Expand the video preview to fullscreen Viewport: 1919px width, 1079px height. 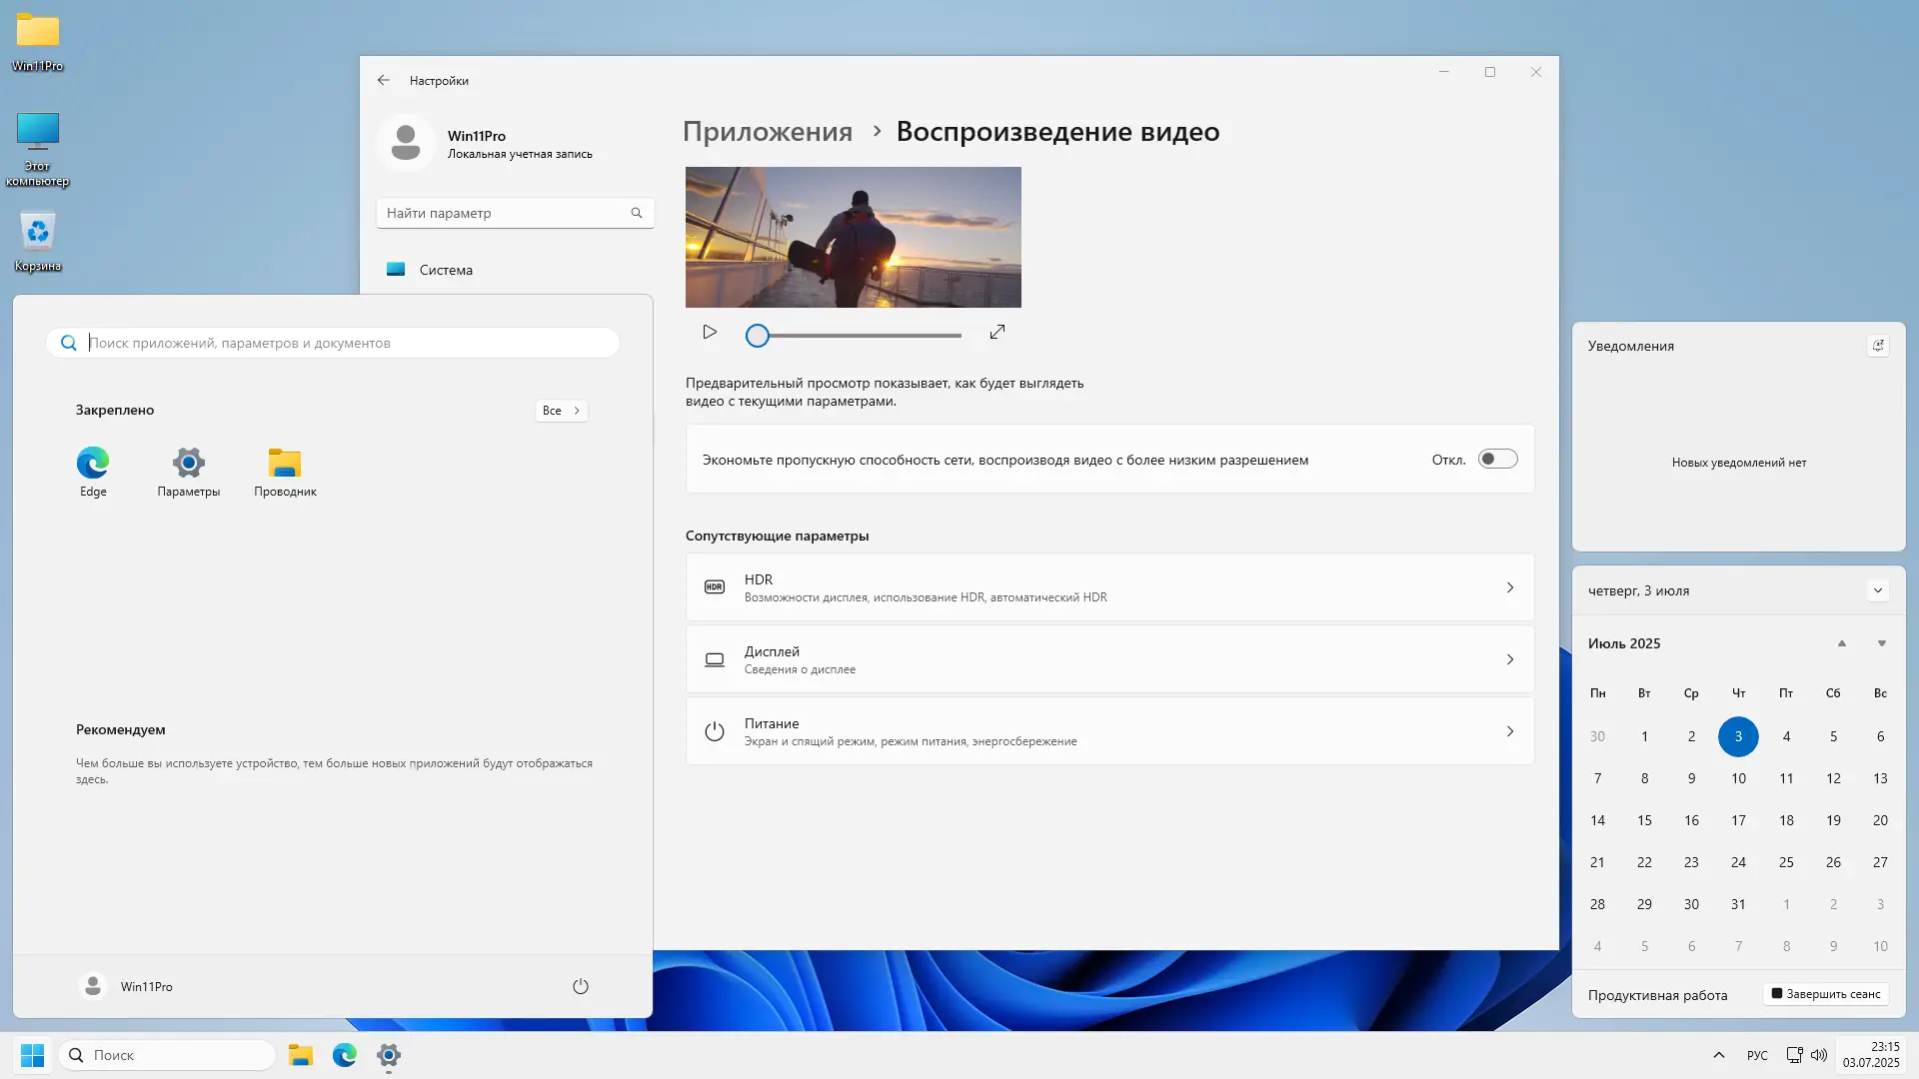coord(996,332)
